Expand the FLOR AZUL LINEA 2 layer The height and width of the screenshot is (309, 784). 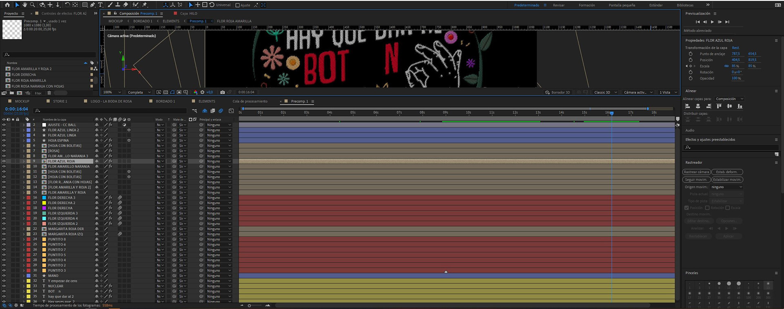tap(24, 130)
